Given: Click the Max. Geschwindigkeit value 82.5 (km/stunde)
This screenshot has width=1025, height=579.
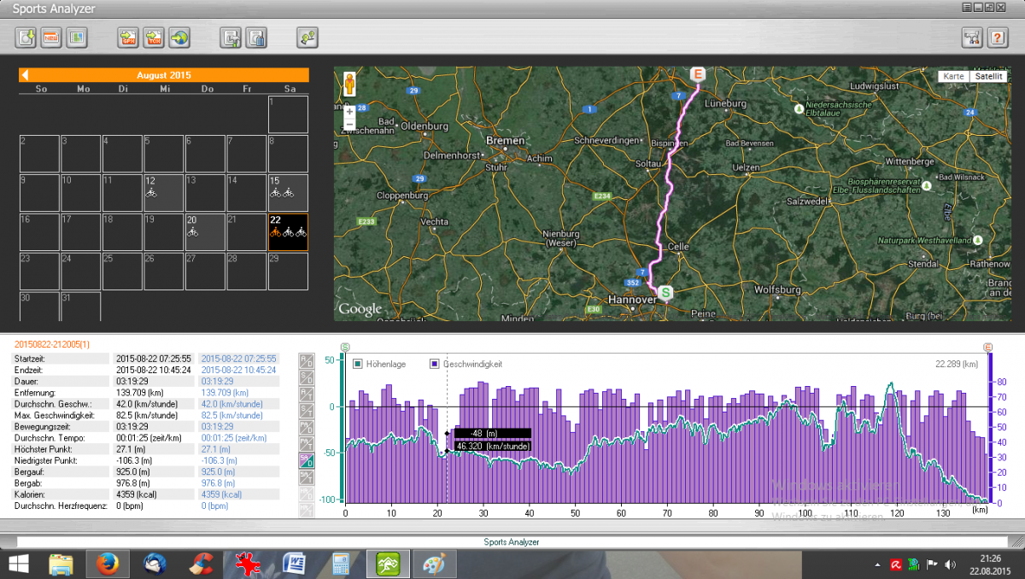Looking at the screenshot, I should click(x=146, y=415).
